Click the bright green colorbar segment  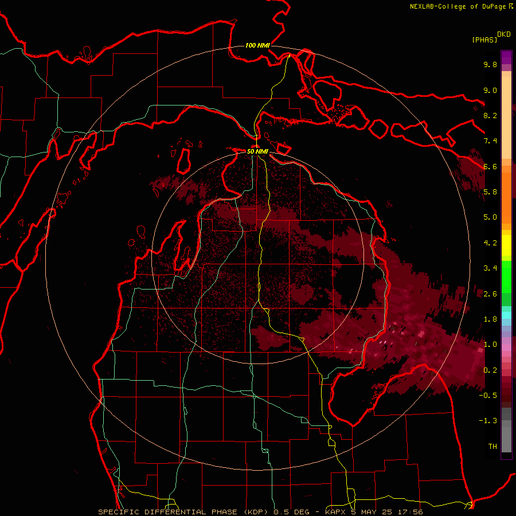click(506, 276)
